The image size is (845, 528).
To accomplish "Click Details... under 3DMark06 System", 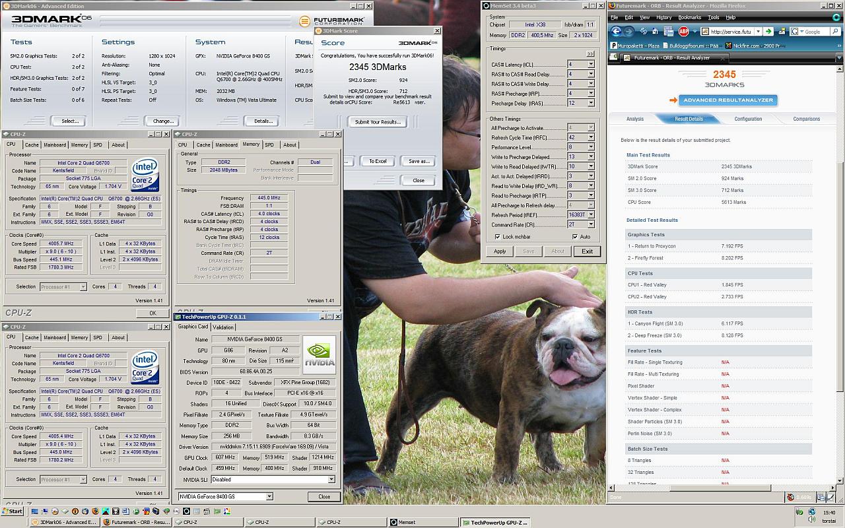I will tap(263, 121).
